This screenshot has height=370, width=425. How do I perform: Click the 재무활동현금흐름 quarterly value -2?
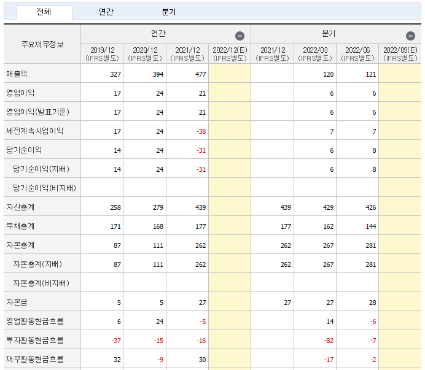coord(373,360)
